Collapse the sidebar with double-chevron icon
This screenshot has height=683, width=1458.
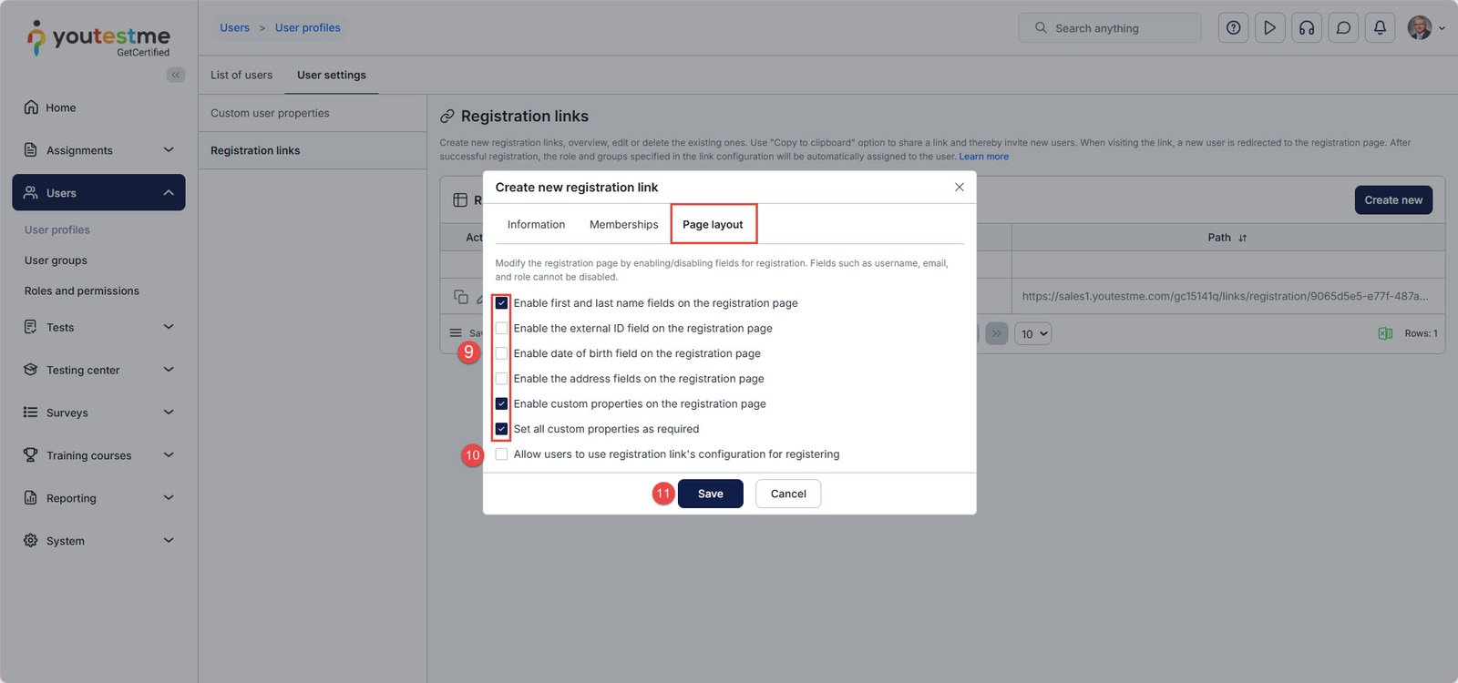tap(176, 75)
